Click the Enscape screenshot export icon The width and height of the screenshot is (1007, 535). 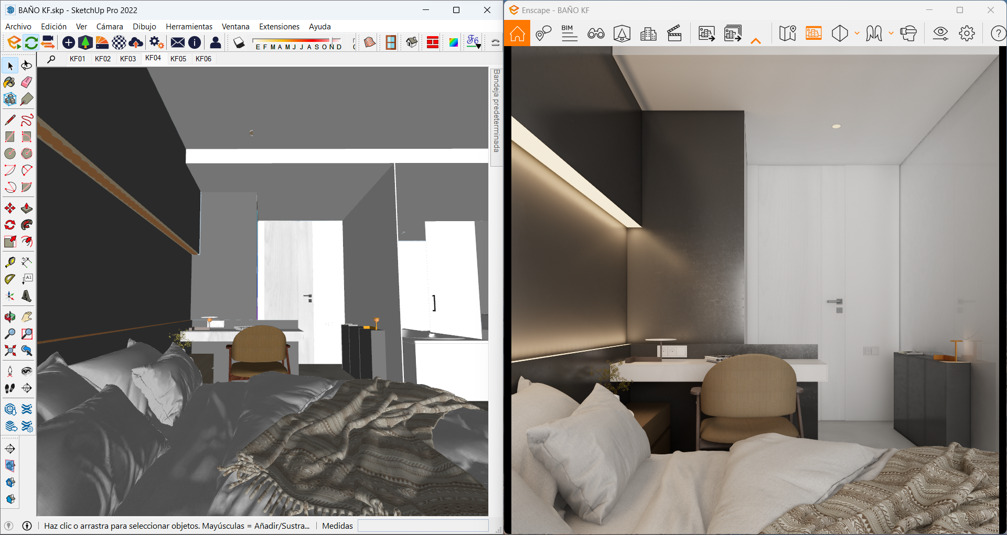coord(706,34)
